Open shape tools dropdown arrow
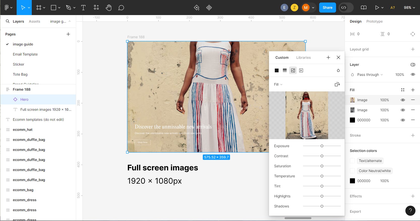 (59, 8)
